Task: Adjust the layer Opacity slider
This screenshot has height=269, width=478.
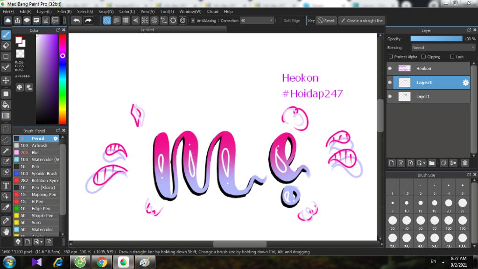Action: coord(436,39)
